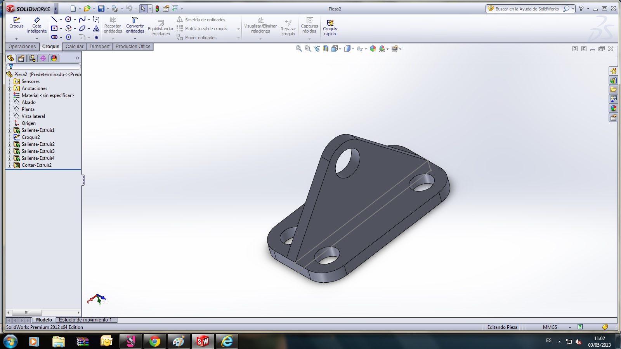
Task: Open Appearances task pane tab
Action: point(613,108)
